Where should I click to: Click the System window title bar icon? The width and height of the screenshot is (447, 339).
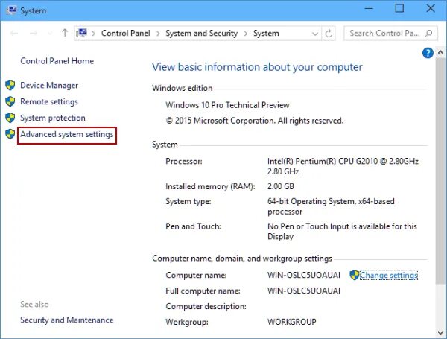click(11, 10)
